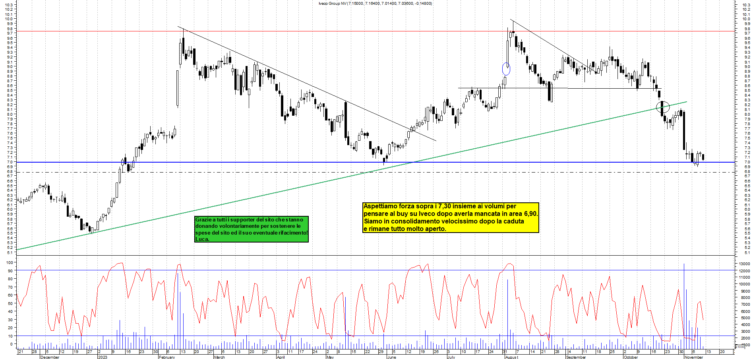751x359 pixels.
Task: Click the June label on the time axis
Action: pos(392,357)
